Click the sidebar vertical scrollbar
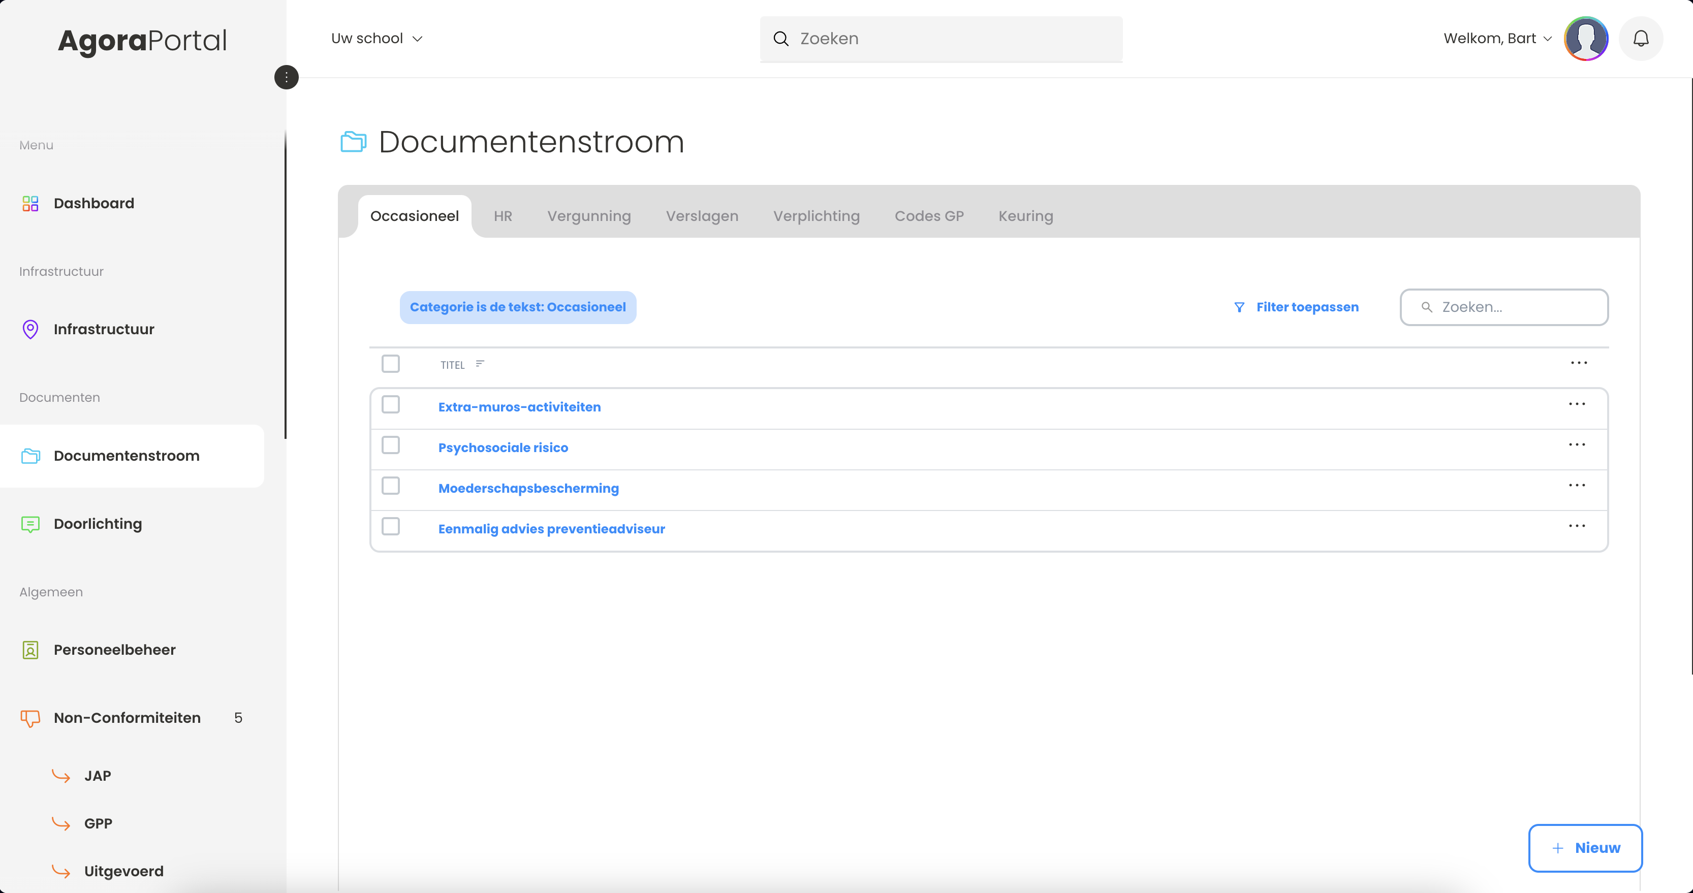Screen dimensions: 1693x893 tap(285, 284)
